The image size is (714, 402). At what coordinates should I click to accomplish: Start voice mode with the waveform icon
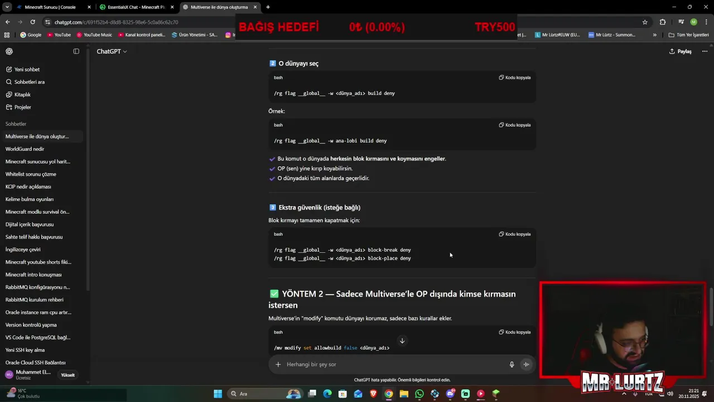click(526, 365)
